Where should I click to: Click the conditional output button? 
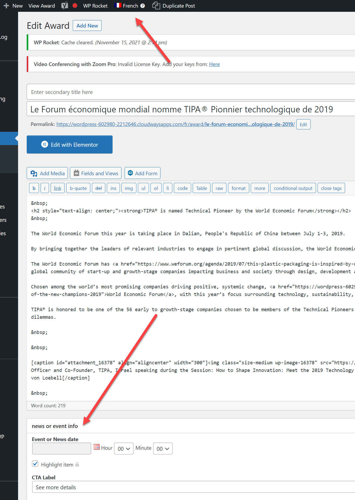tap(293, 188)
